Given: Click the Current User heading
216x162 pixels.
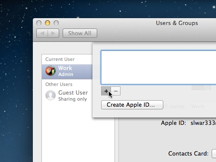Looking at the screenshot, I should click(x=60, y=59).
